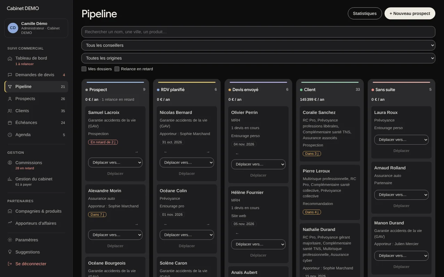Click the right arrow on Nicolas Bernard card
The width and height of the screenshot is (444, 277).
(x=208, y=152)
